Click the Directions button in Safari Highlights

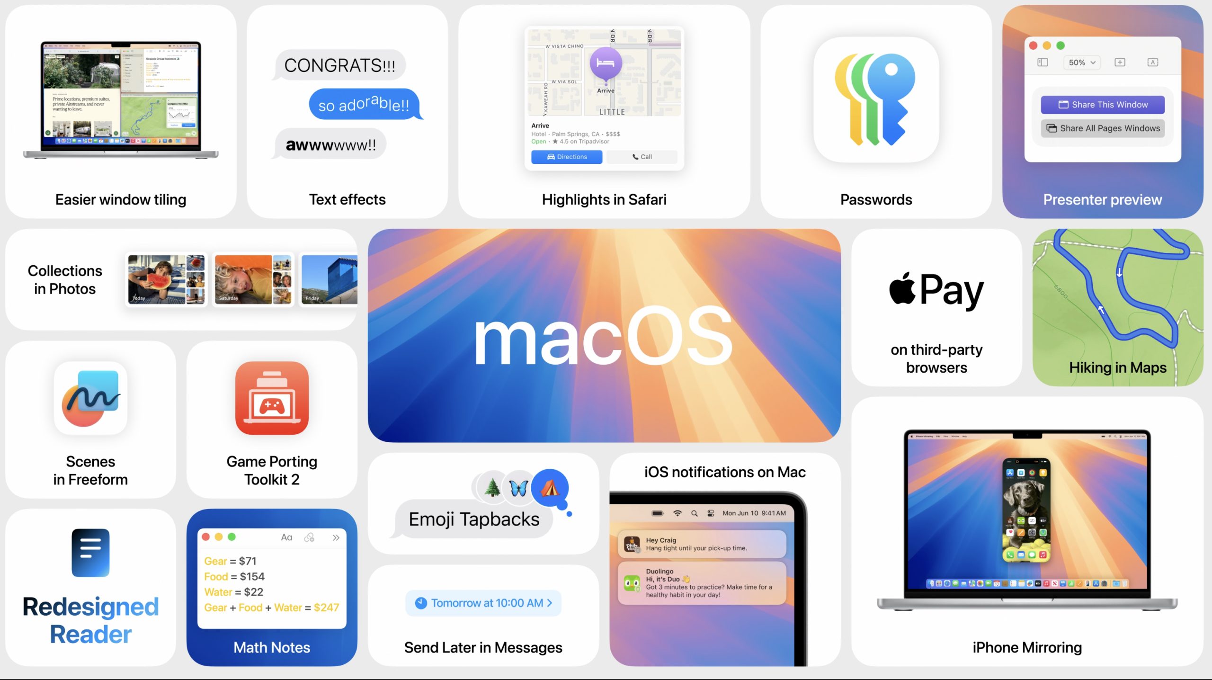click(x=567, y=156)
